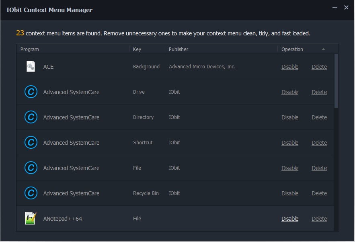Delete Advanced SystemCare Directory entry
The image size is (355, 242).
(319, 117)
